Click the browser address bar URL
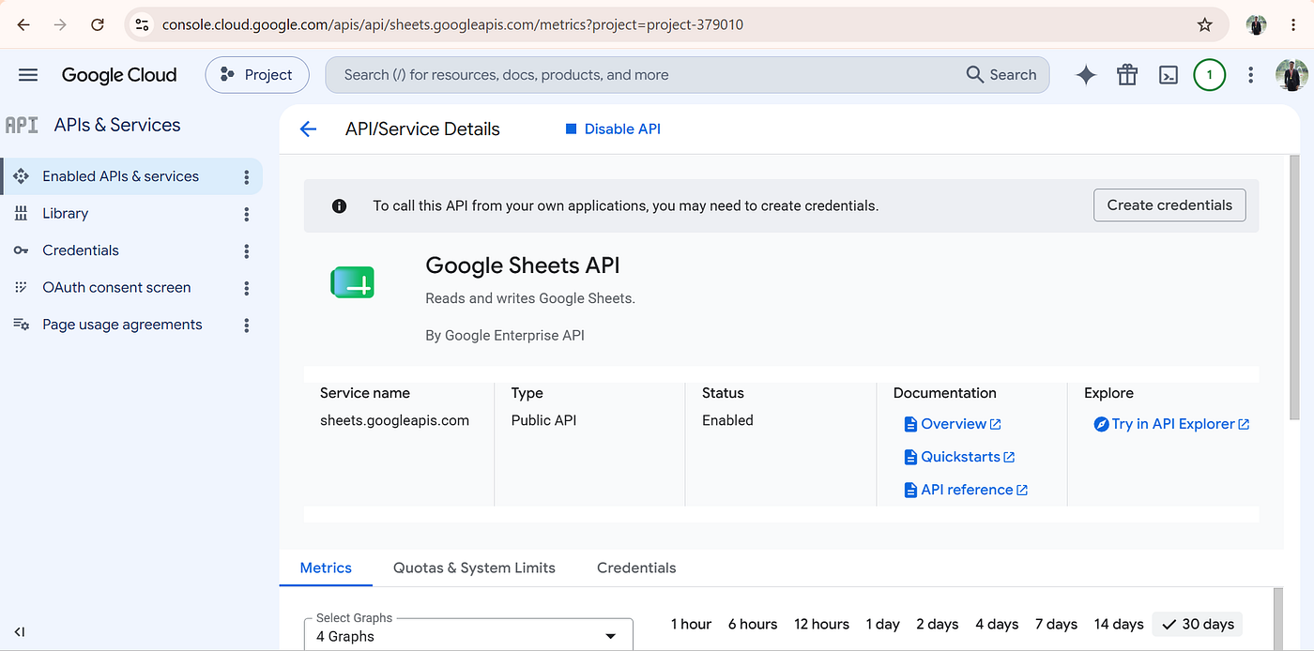Screen dimensions: 1314x651 click(452, 25)
